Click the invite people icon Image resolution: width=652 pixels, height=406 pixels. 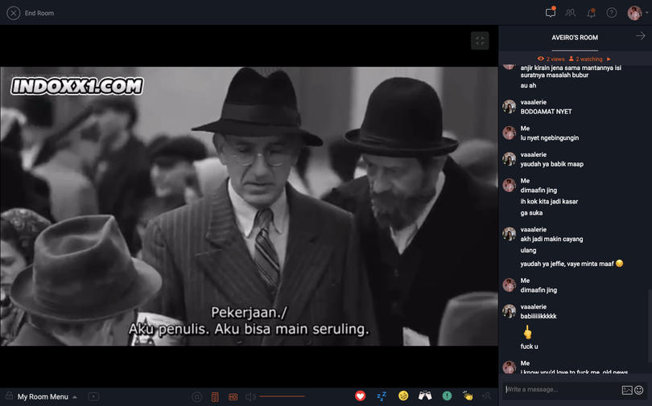[486, 396]
